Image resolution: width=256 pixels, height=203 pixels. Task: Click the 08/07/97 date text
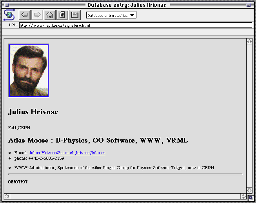click(x=18, y=182)
